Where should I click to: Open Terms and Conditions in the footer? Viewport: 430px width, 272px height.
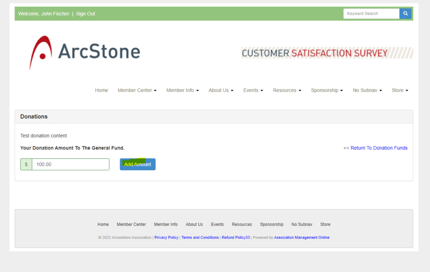coord(200,238)
